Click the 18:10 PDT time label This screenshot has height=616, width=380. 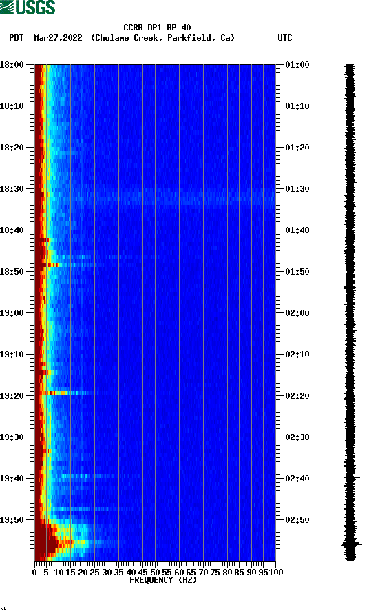coord(12,106)
